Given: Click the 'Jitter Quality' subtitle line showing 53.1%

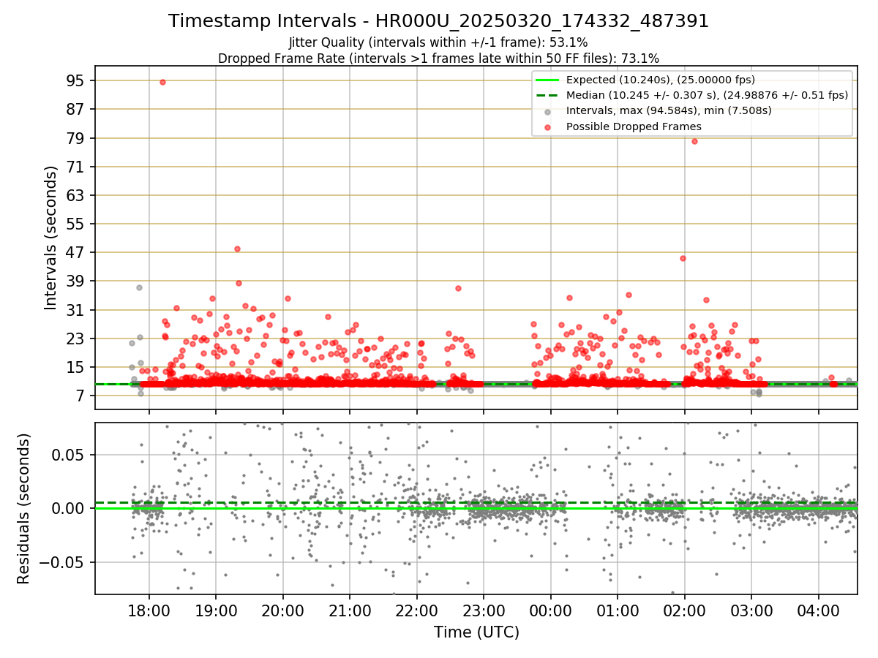Looking at the screenshot, I should [x=438, y=42].
